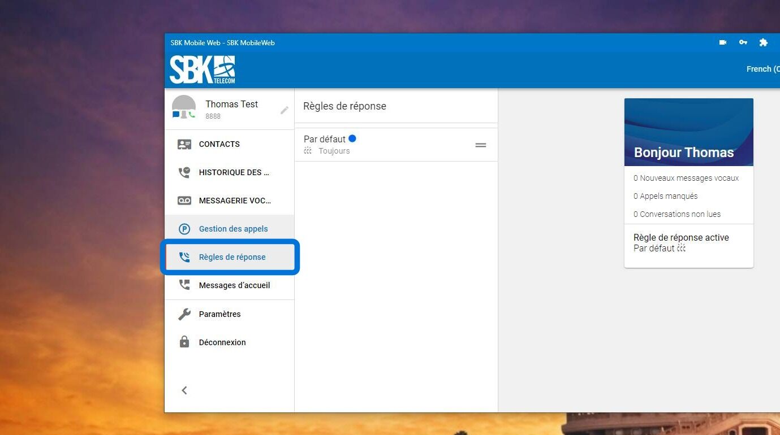This screenshot has width=780, height=435.
Task: Click the Règles de réponse phone icon
Action: point(184,257)
